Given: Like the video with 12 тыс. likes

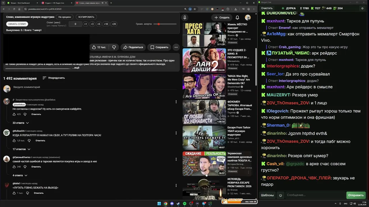Looking at the screenshot, I should click(x=99, y=47).
